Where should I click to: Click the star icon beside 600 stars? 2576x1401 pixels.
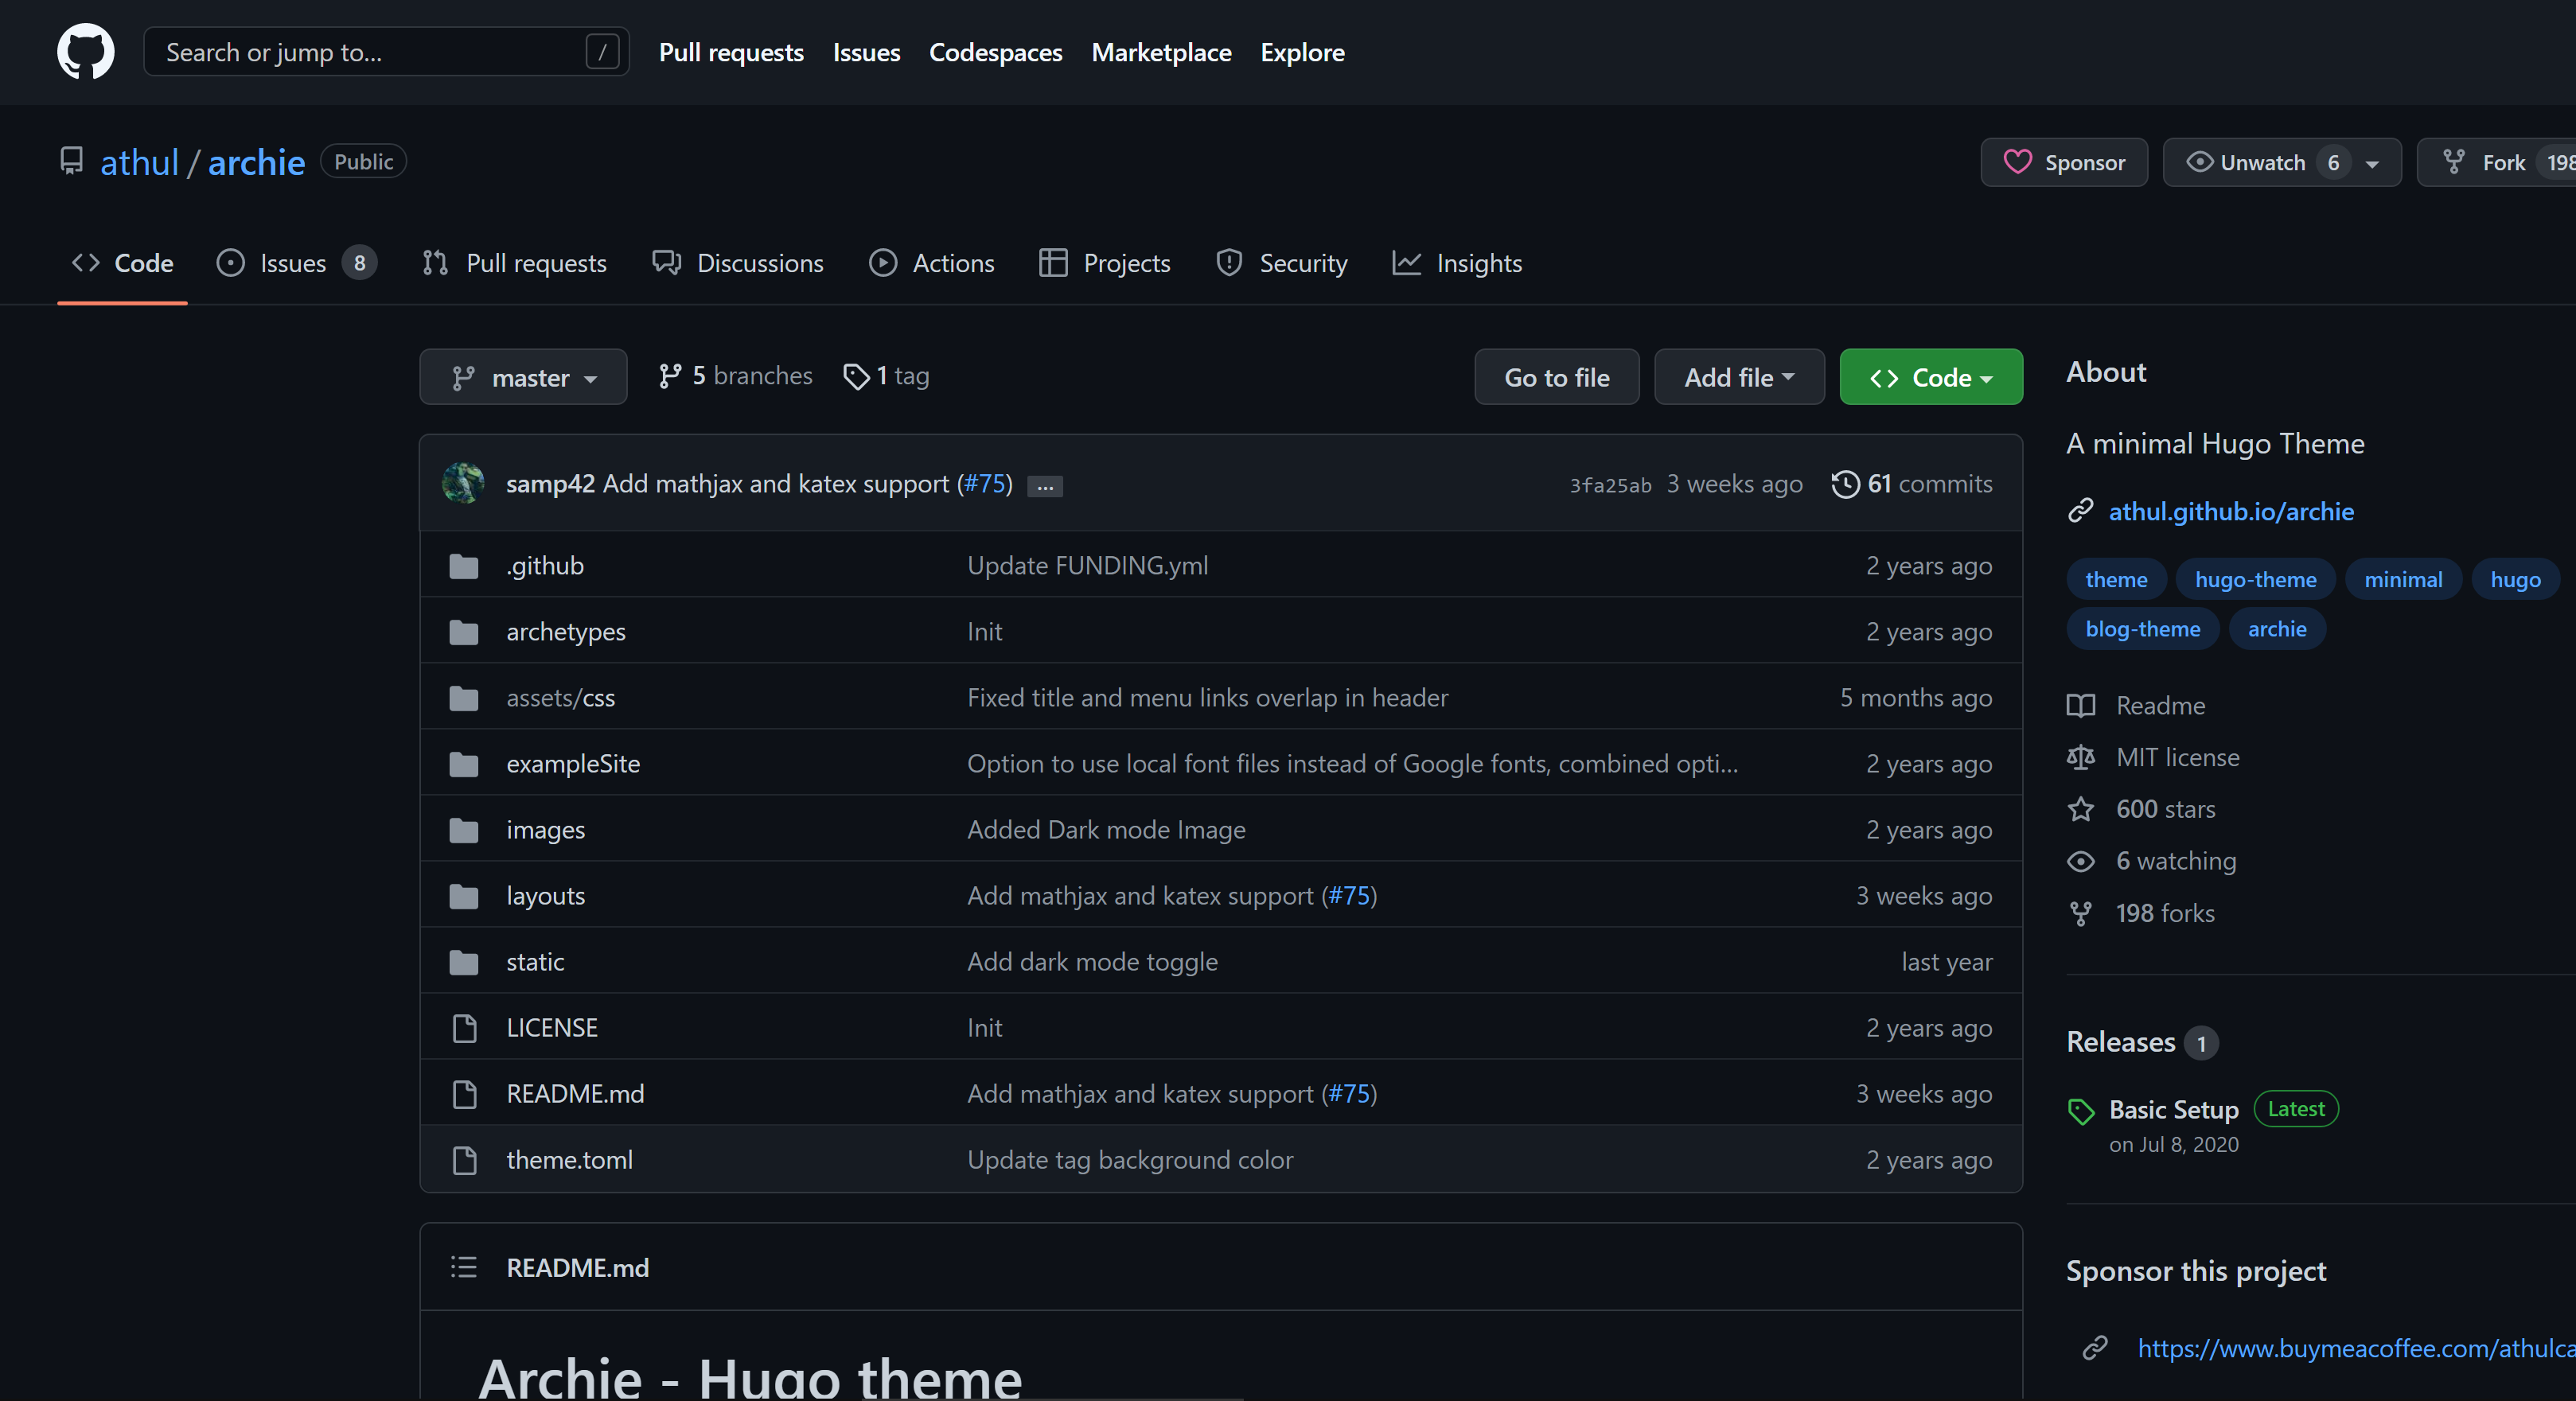click(x=2081, y=809)
